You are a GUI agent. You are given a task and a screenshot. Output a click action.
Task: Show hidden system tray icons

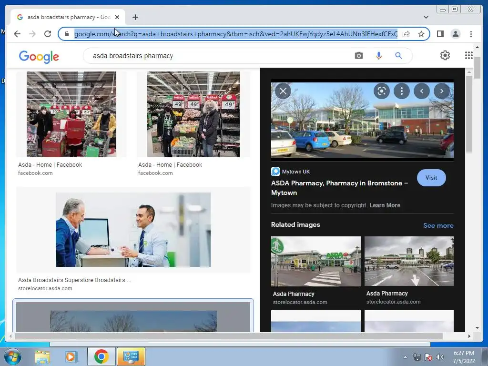[405, 357]
